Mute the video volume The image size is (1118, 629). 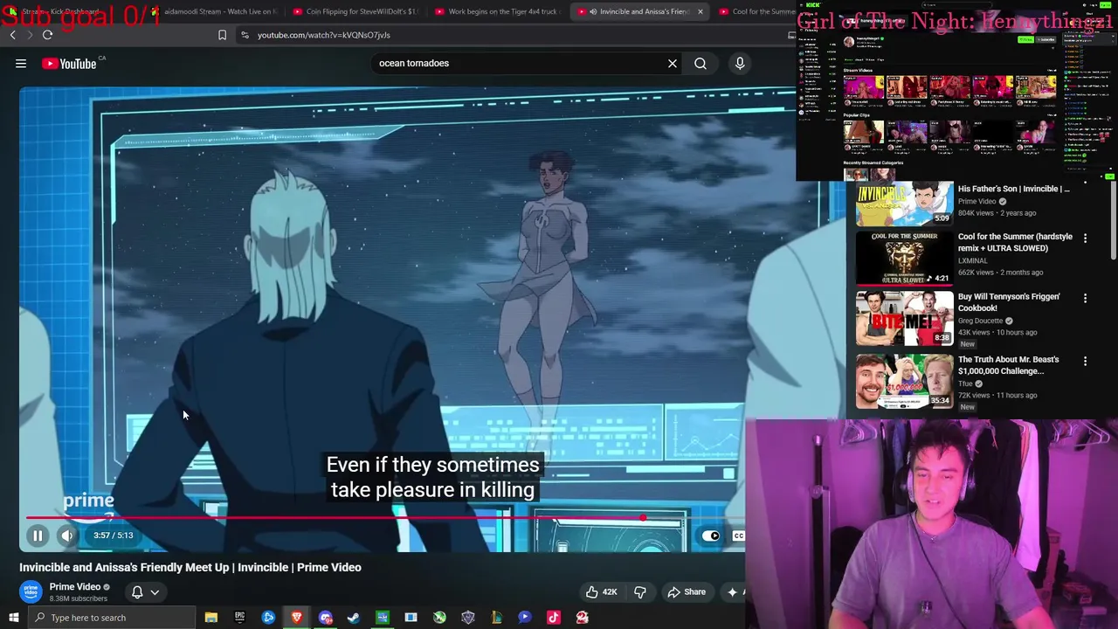[x=67, y=536]
